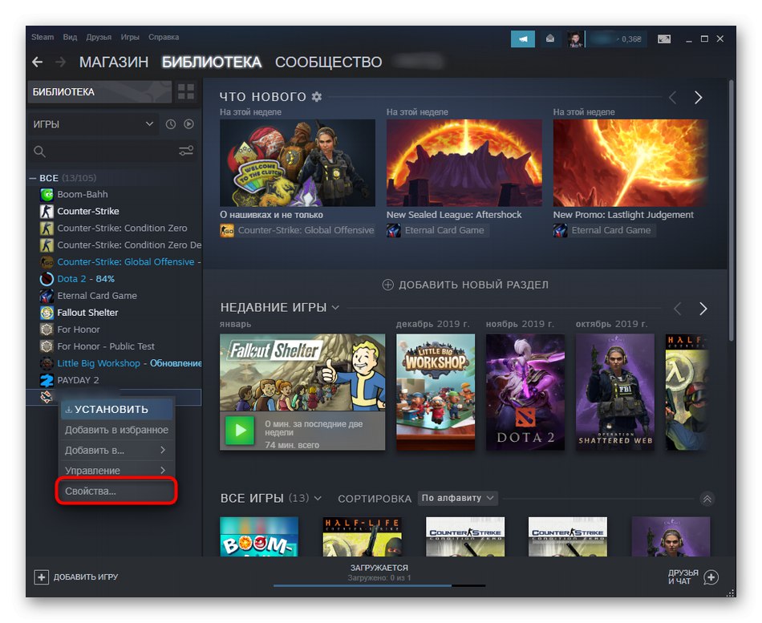Open What's New settings gear

click(x=317, y=97)
